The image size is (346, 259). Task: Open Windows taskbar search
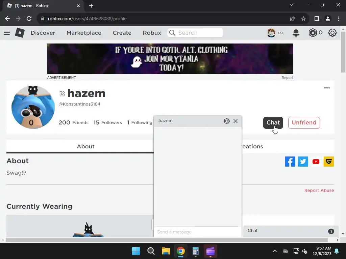point(151,251)
